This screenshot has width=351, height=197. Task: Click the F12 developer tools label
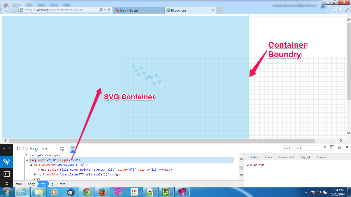tap(7, 149)
